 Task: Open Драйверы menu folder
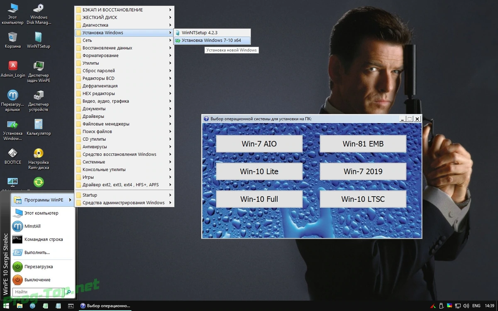(124, 116)
